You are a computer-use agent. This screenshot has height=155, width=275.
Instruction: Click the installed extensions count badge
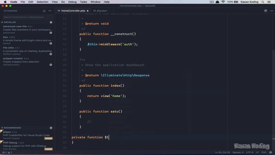(x=51, y=22)
